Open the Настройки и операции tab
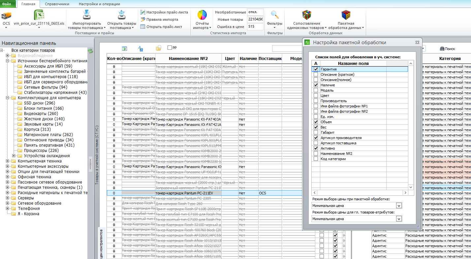Viewport: 471px width, 259px height. 99,4
